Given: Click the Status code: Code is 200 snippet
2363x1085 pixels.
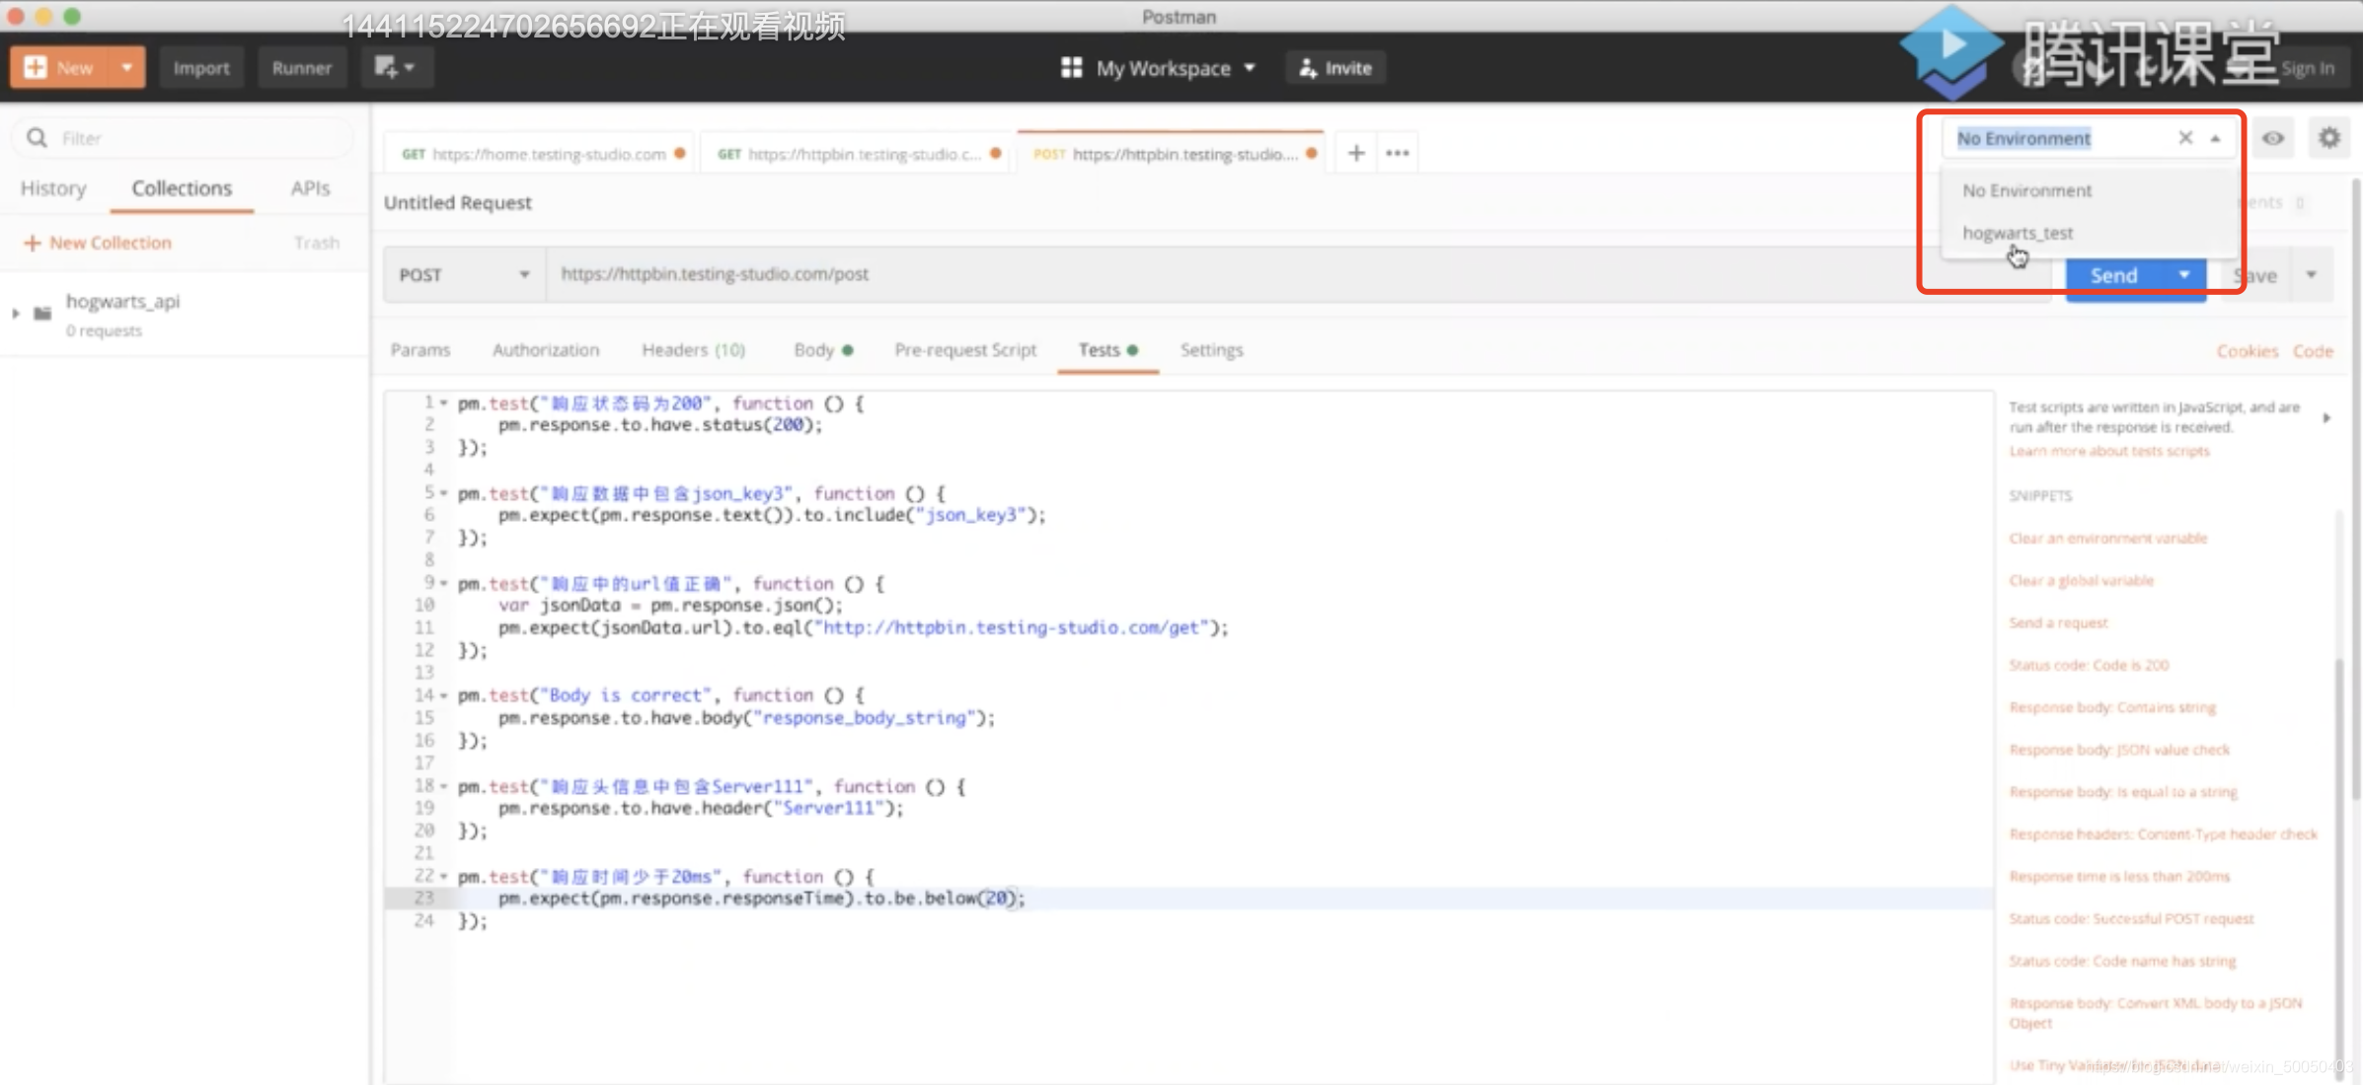Looking at the screenshot, I should pos(2089,665).
